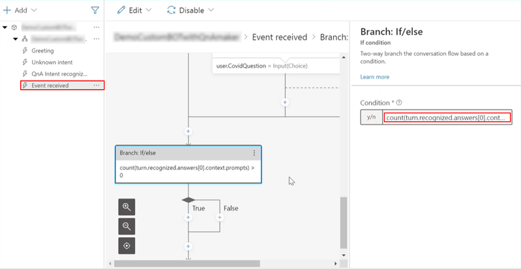Image resolution: width=521 pixels, height=269 pixels.
Task: Select Greeting trigger in the tree
Action: tap(42, 50)
